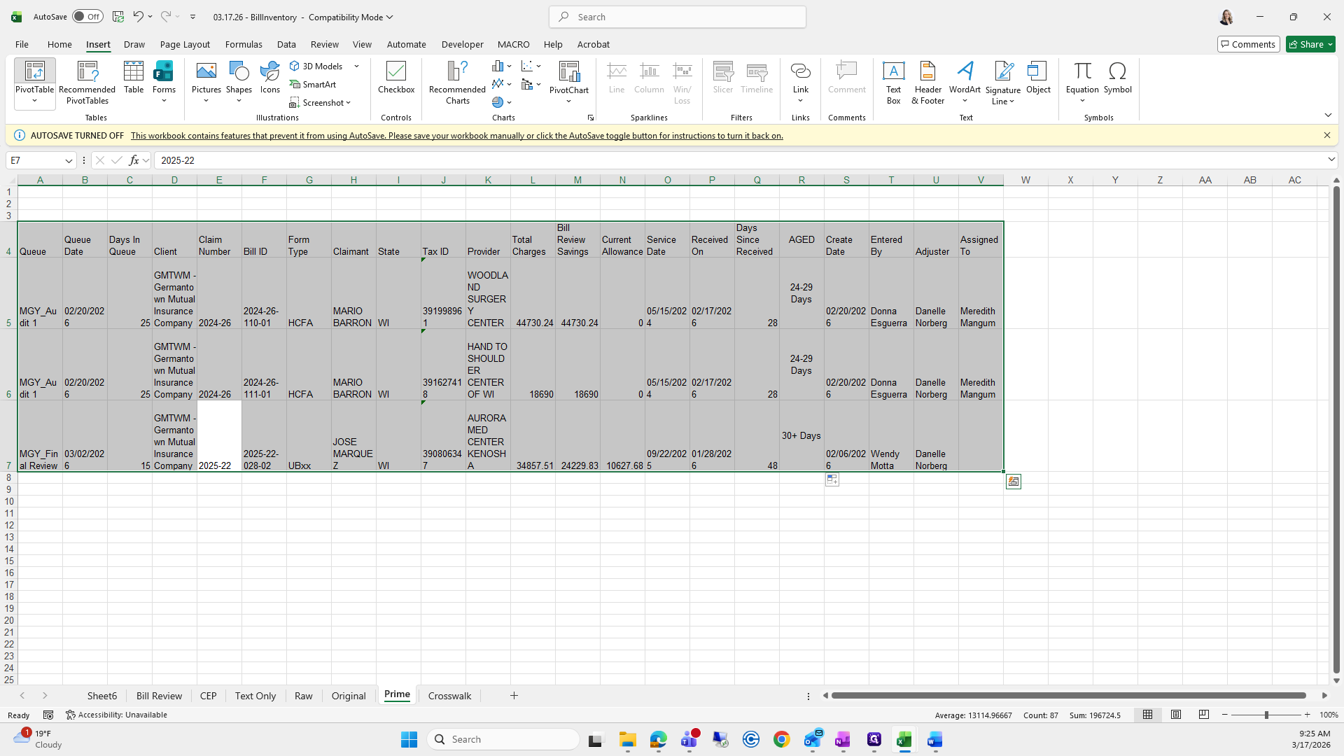
Task: Toggle the AutoSave switch
Action: pyautogui.click(x=87, y=17)
